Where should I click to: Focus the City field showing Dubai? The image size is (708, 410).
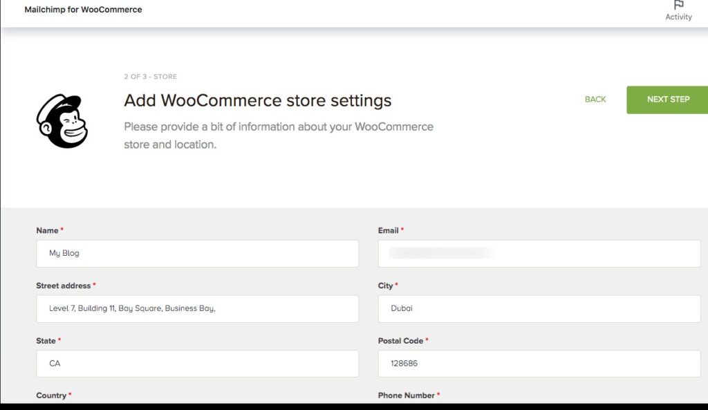point(539,308)
